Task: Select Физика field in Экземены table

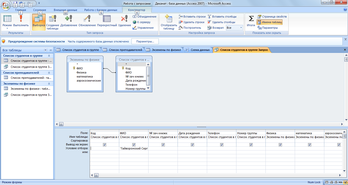Action: (82, 72)
